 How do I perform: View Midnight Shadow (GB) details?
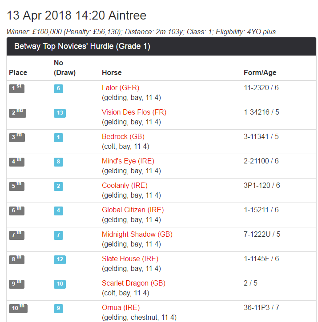[137, 234]
